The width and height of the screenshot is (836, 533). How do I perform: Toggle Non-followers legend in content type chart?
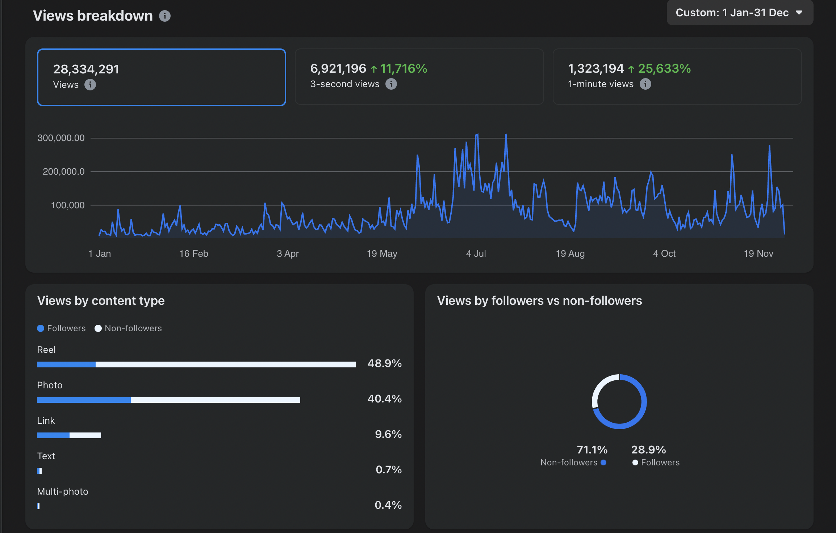(x=128, y=328)
